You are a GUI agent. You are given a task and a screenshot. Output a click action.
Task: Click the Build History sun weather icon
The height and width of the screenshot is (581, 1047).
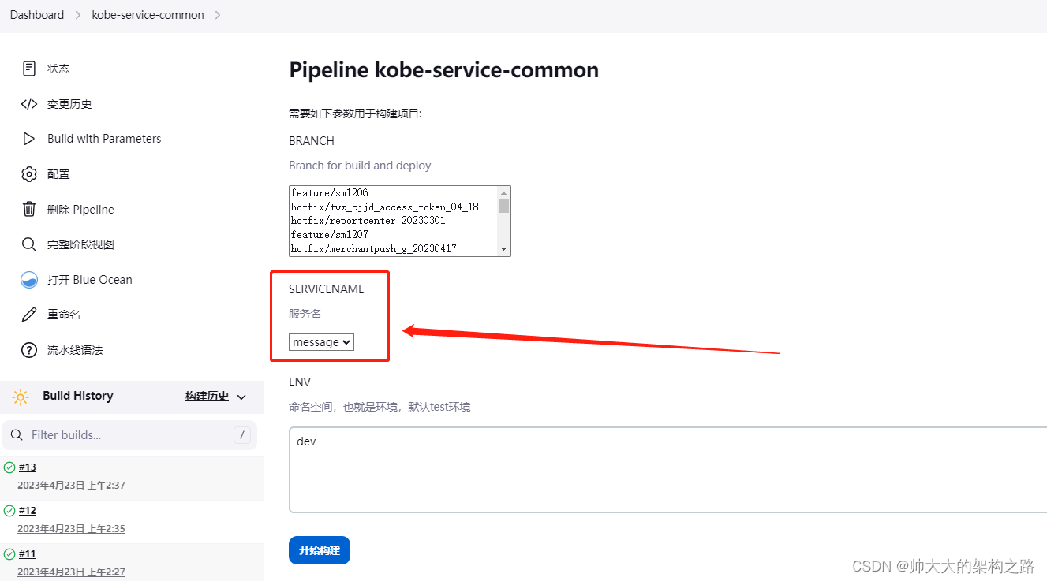(21, 397)
